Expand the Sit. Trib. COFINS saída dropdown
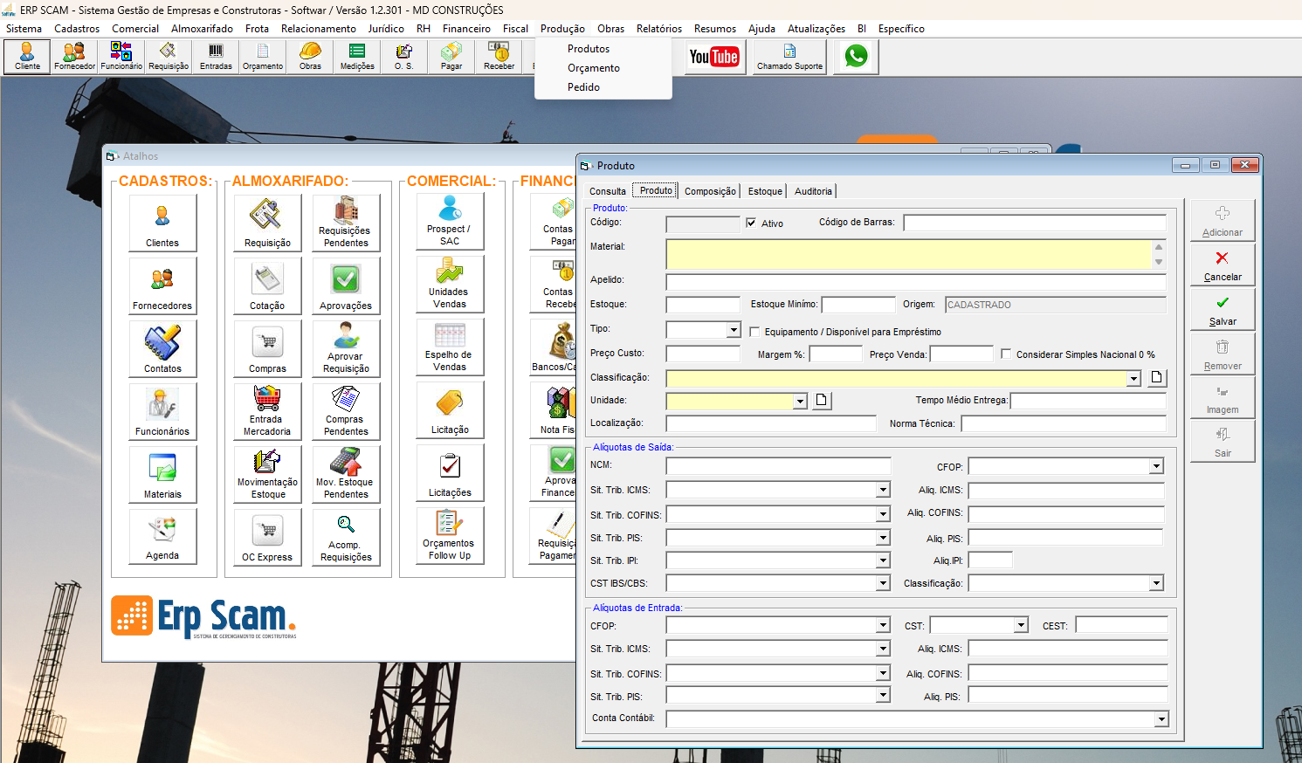The image size is (1302, 763). (x=883, y=514)
